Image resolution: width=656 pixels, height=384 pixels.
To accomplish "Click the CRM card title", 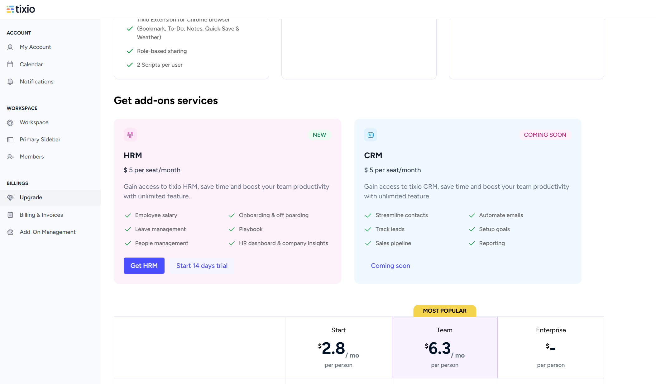I will pyautogui.click(x=373, y=155).
